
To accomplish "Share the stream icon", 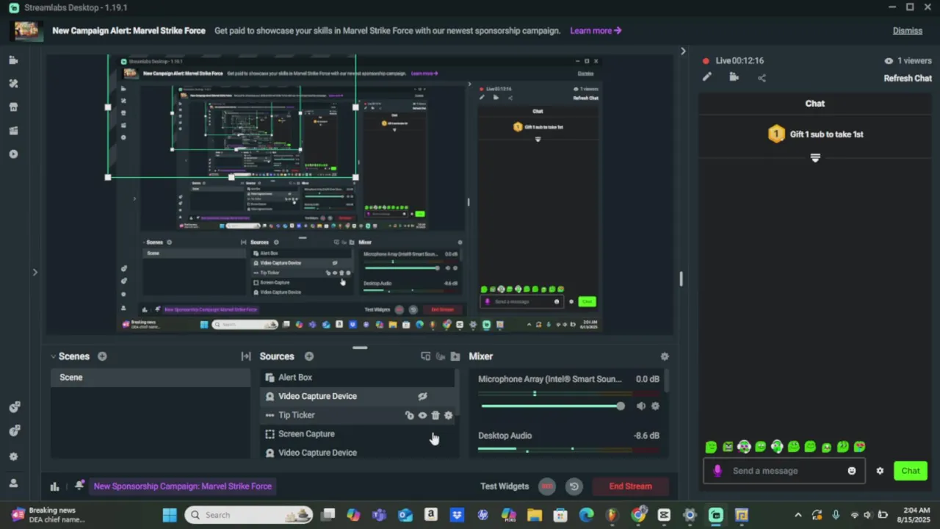I will point(762,78).
